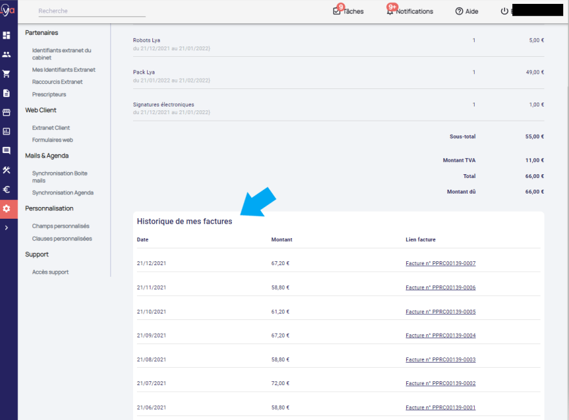Click the power logout icon
569x420 pixels.
[504, 11]
